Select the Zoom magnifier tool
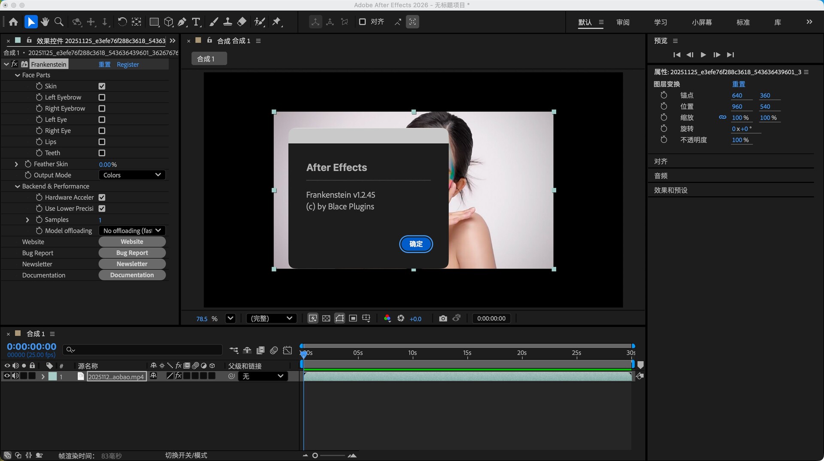The width and height of the screenshot is (824, 461). pyautogui.click(x=59, y=22)
